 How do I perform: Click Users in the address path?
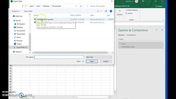coord(32,6)
